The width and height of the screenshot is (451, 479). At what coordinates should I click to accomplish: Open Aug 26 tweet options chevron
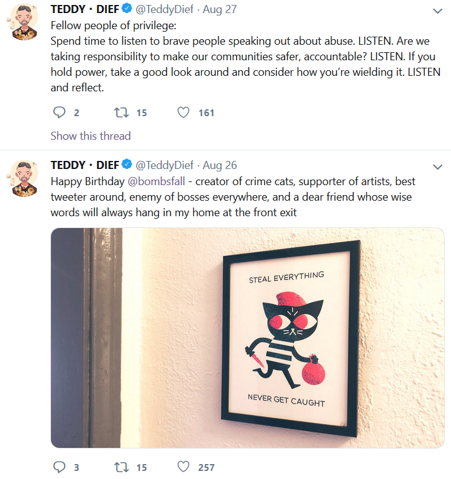click(x=437, y=167)
